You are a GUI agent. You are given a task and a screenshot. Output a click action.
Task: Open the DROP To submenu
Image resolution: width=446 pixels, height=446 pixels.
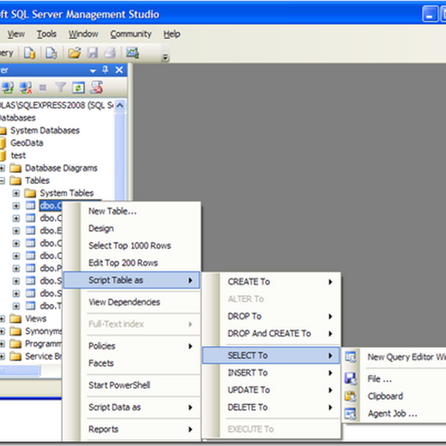[x=271, y=316]
